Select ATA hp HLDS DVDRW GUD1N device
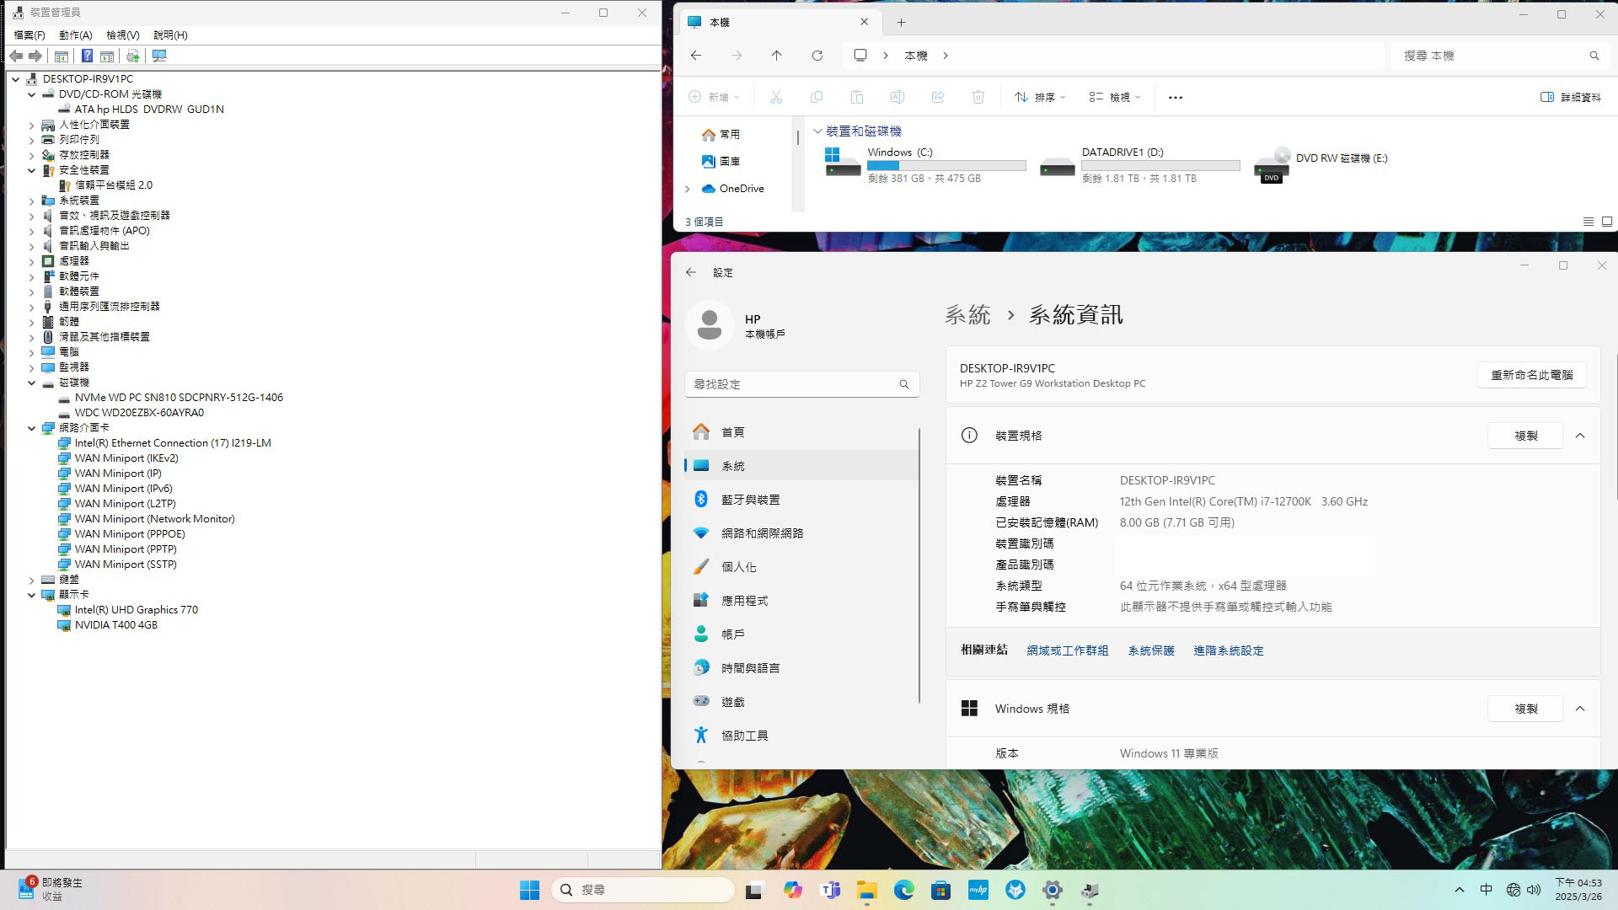This screenshot has height=910, width=1618. click(149, 110)
